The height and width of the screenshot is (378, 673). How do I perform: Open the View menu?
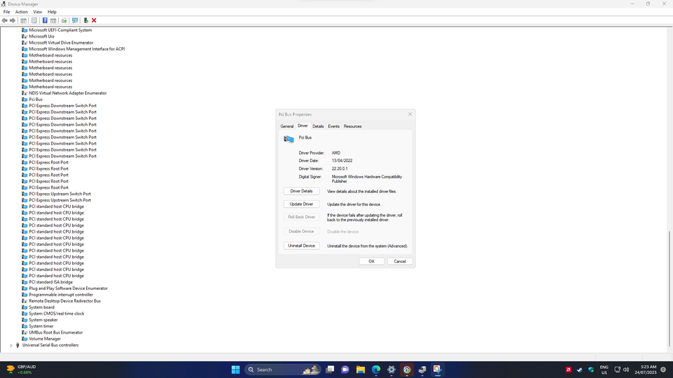click(x=38, y=12)
